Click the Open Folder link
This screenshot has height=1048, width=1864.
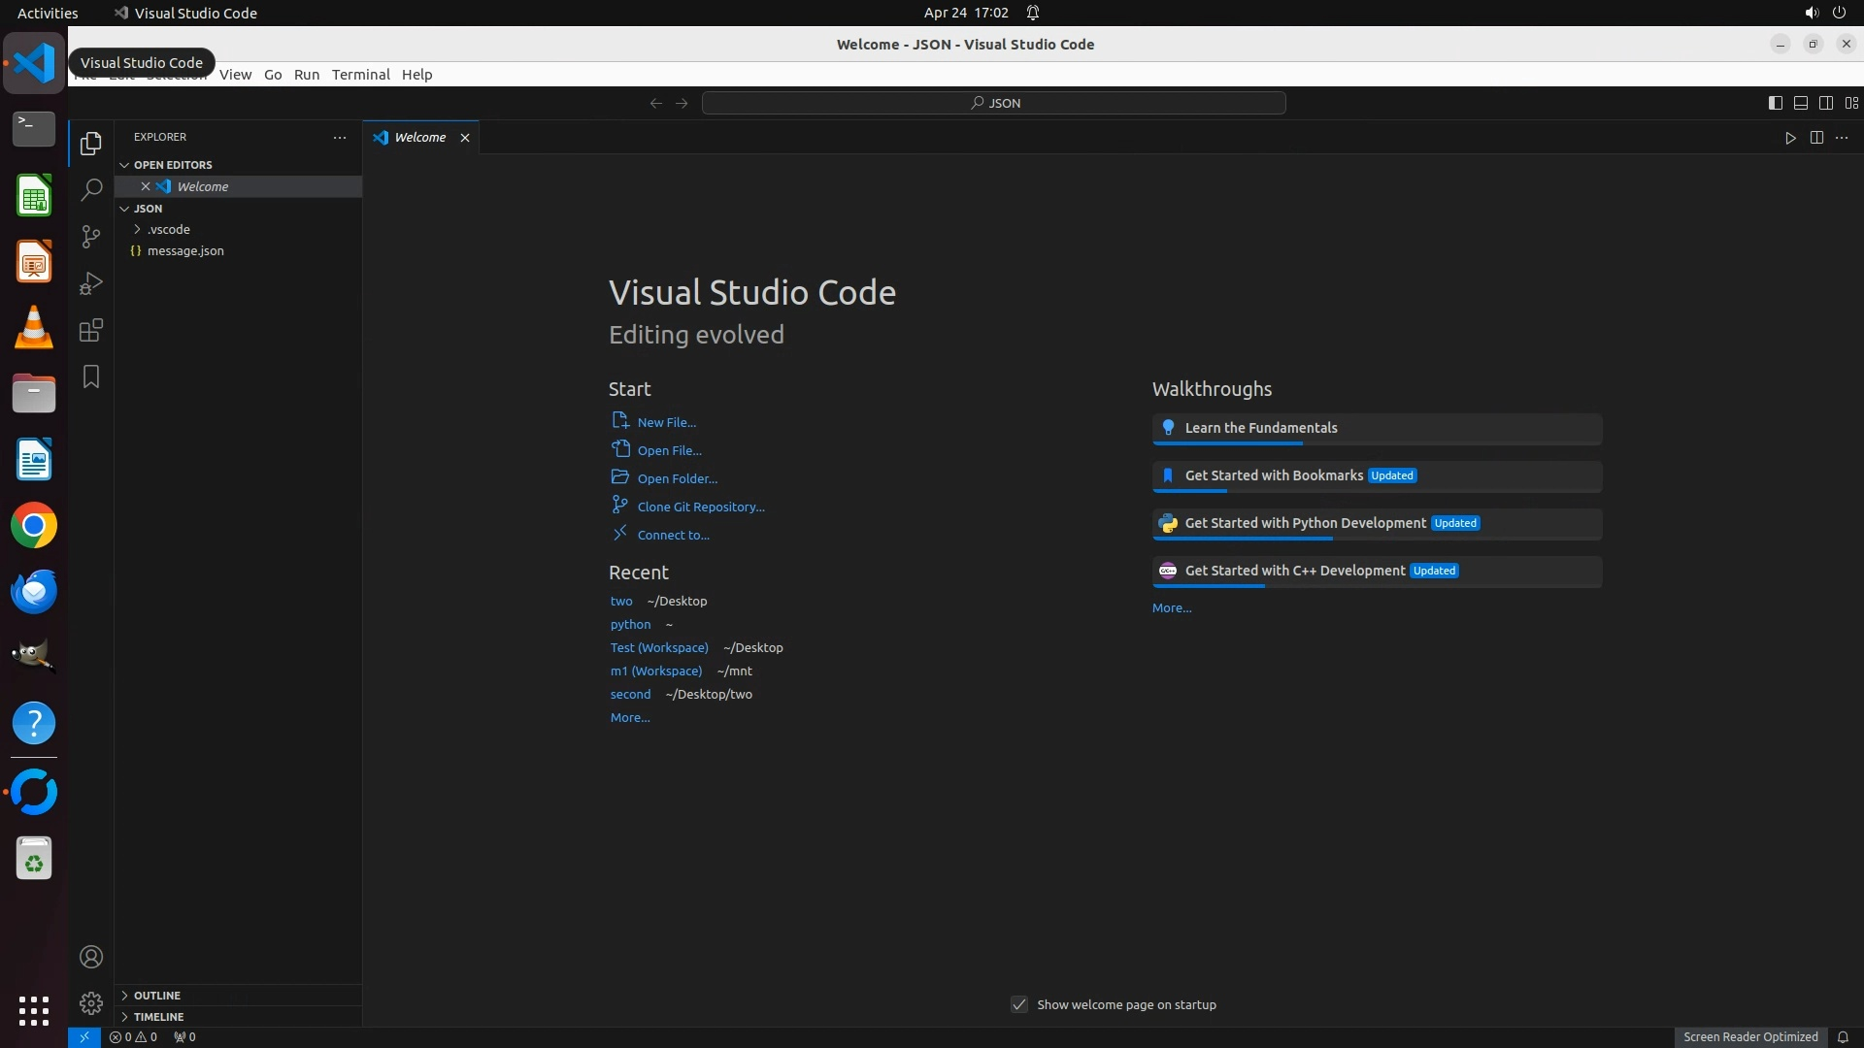click(677, 479)
